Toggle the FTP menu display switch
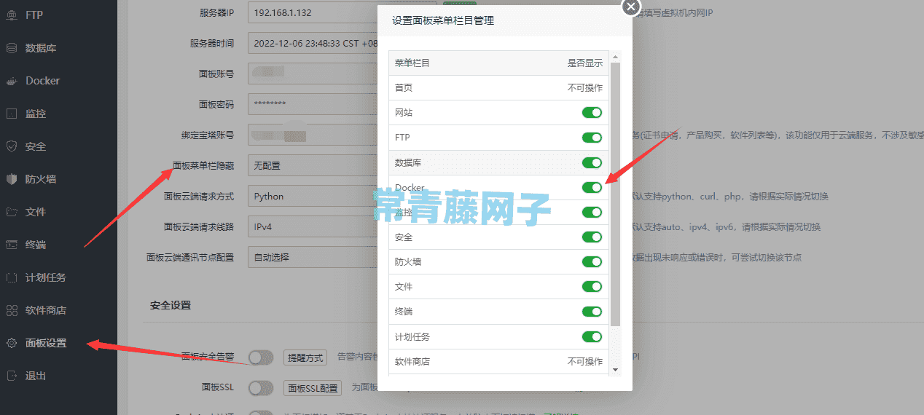Screen dimensions: 924x415 pyautogui.click(x=592, y=138)
